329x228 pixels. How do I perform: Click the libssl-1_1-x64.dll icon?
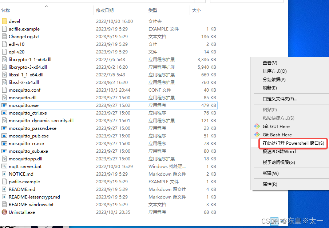[4, 75]
